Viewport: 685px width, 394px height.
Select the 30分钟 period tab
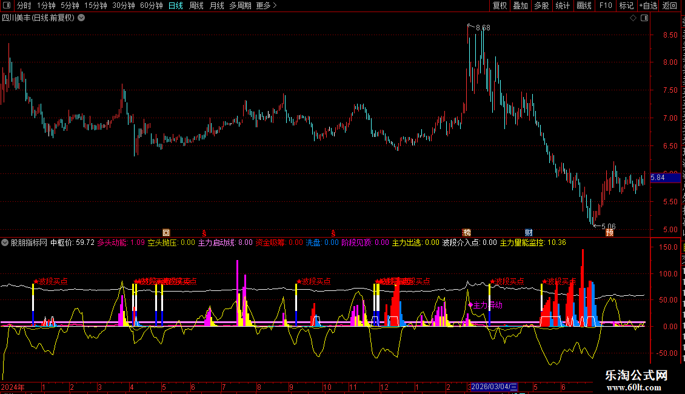pos(124,5)
